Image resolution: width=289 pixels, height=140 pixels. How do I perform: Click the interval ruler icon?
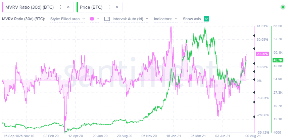(107, 19)
